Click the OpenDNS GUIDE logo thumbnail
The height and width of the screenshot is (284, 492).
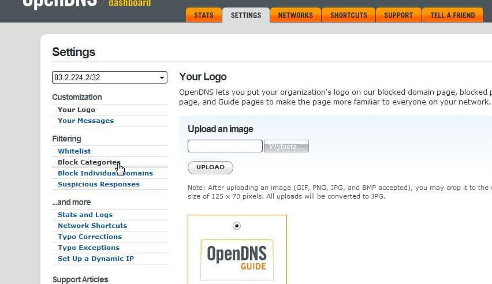point(237,260)
